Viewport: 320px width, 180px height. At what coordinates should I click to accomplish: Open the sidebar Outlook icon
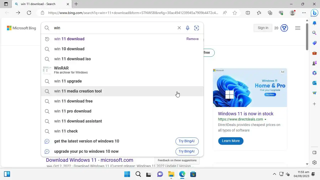(x=314, y=83)
